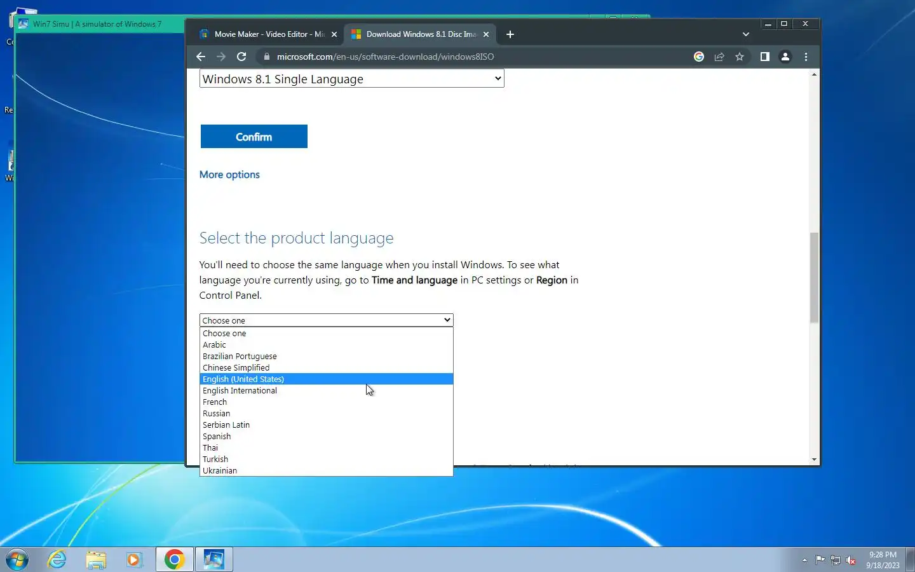This screenshot has height=572, width=915.
Task: Open Windows Explorer folder in taskbar
Action: click(x=96, y=559)
